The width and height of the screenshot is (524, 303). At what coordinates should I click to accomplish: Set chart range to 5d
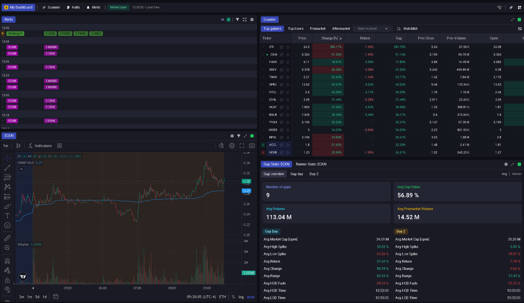(x=37, y=297)
